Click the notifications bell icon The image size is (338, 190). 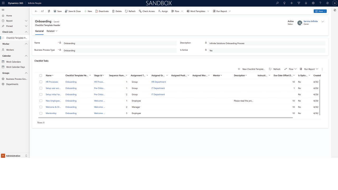coord(306,3)
